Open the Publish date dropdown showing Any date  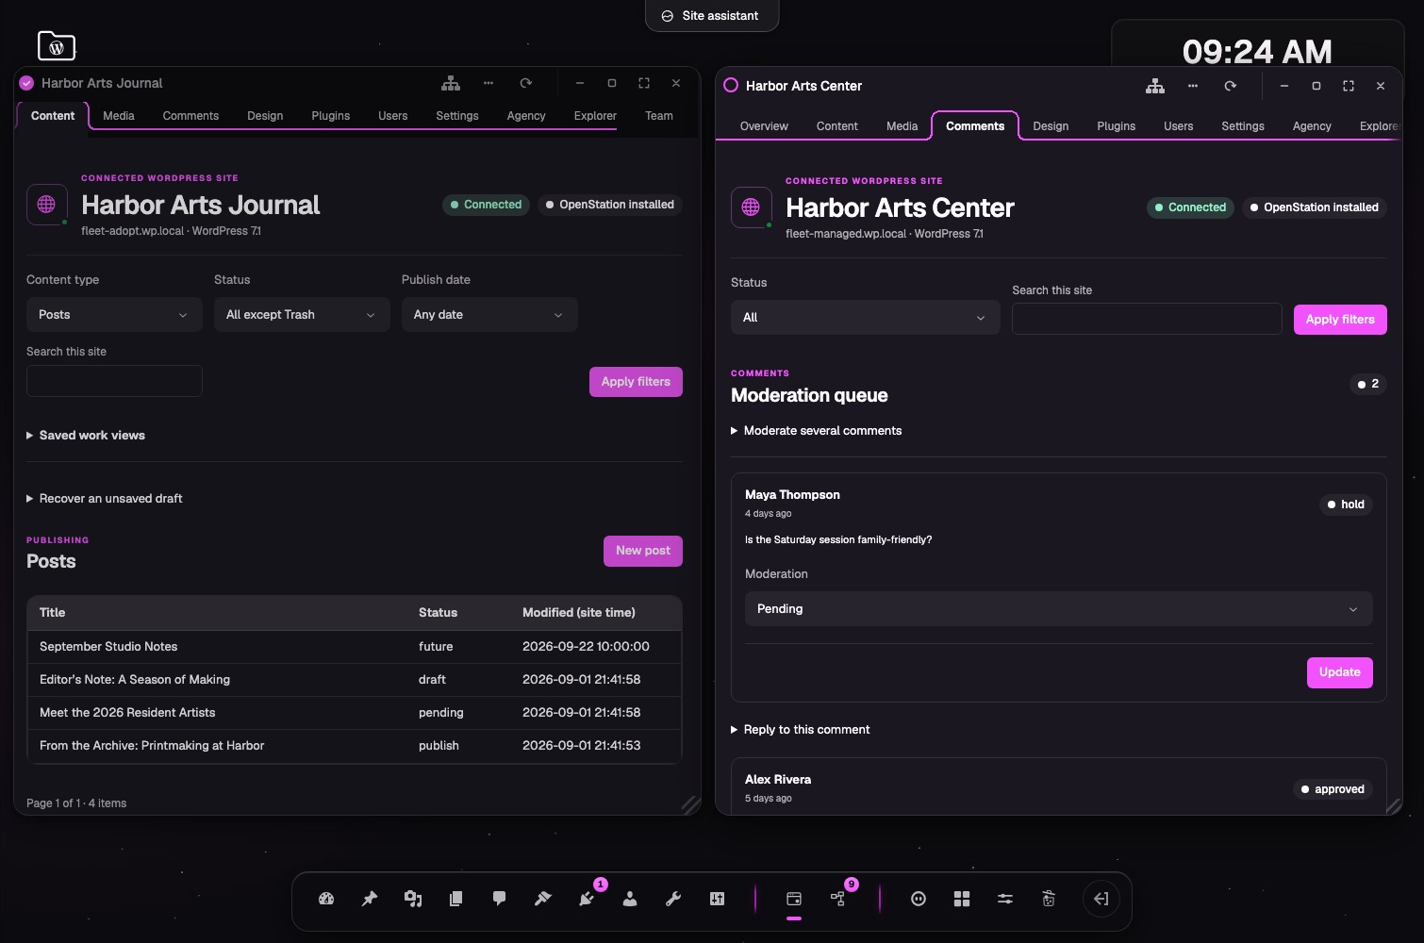click(489, 315)
